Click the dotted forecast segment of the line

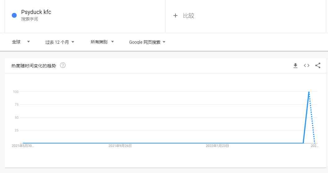312,118
